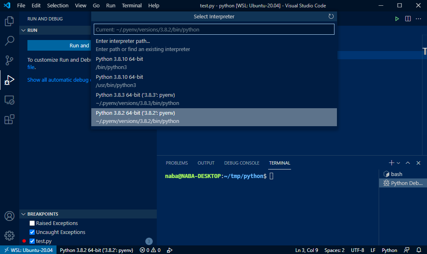Screen dimensions: 427x254
Task: Open Source Control view icon
Action: tap(9, 60)
